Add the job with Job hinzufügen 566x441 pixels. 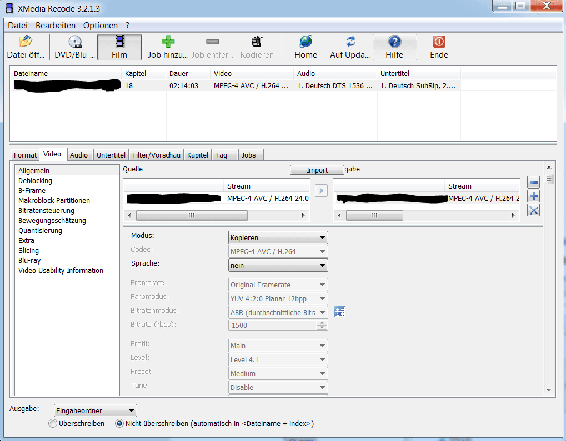168,47
